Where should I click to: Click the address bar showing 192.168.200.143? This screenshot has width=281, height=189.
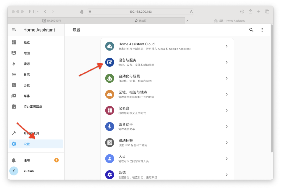[140, 12]
